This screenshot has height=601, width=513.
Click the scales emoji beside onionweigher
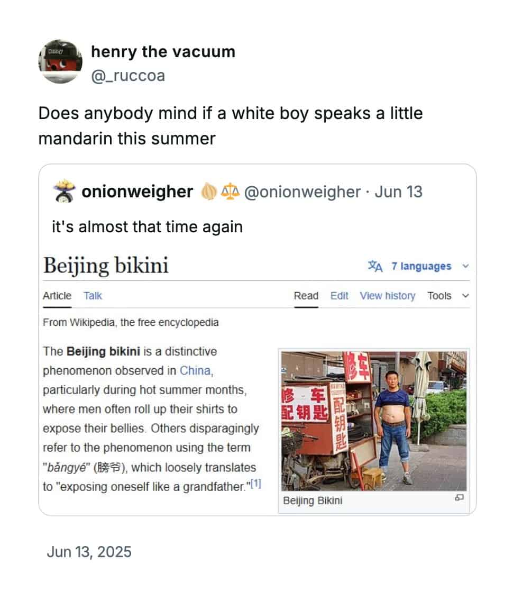pyautogui.click(x=230, y=192)
